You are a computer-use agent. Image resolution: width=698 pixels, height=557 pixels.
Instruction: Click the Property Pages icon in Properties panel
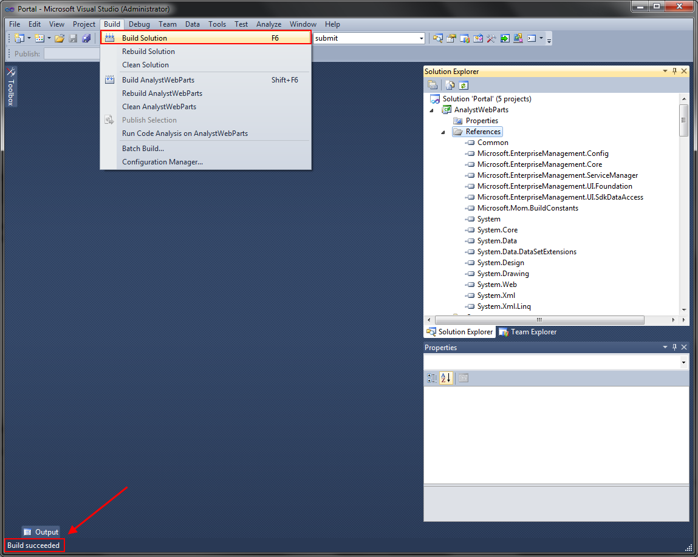point(464,378)
